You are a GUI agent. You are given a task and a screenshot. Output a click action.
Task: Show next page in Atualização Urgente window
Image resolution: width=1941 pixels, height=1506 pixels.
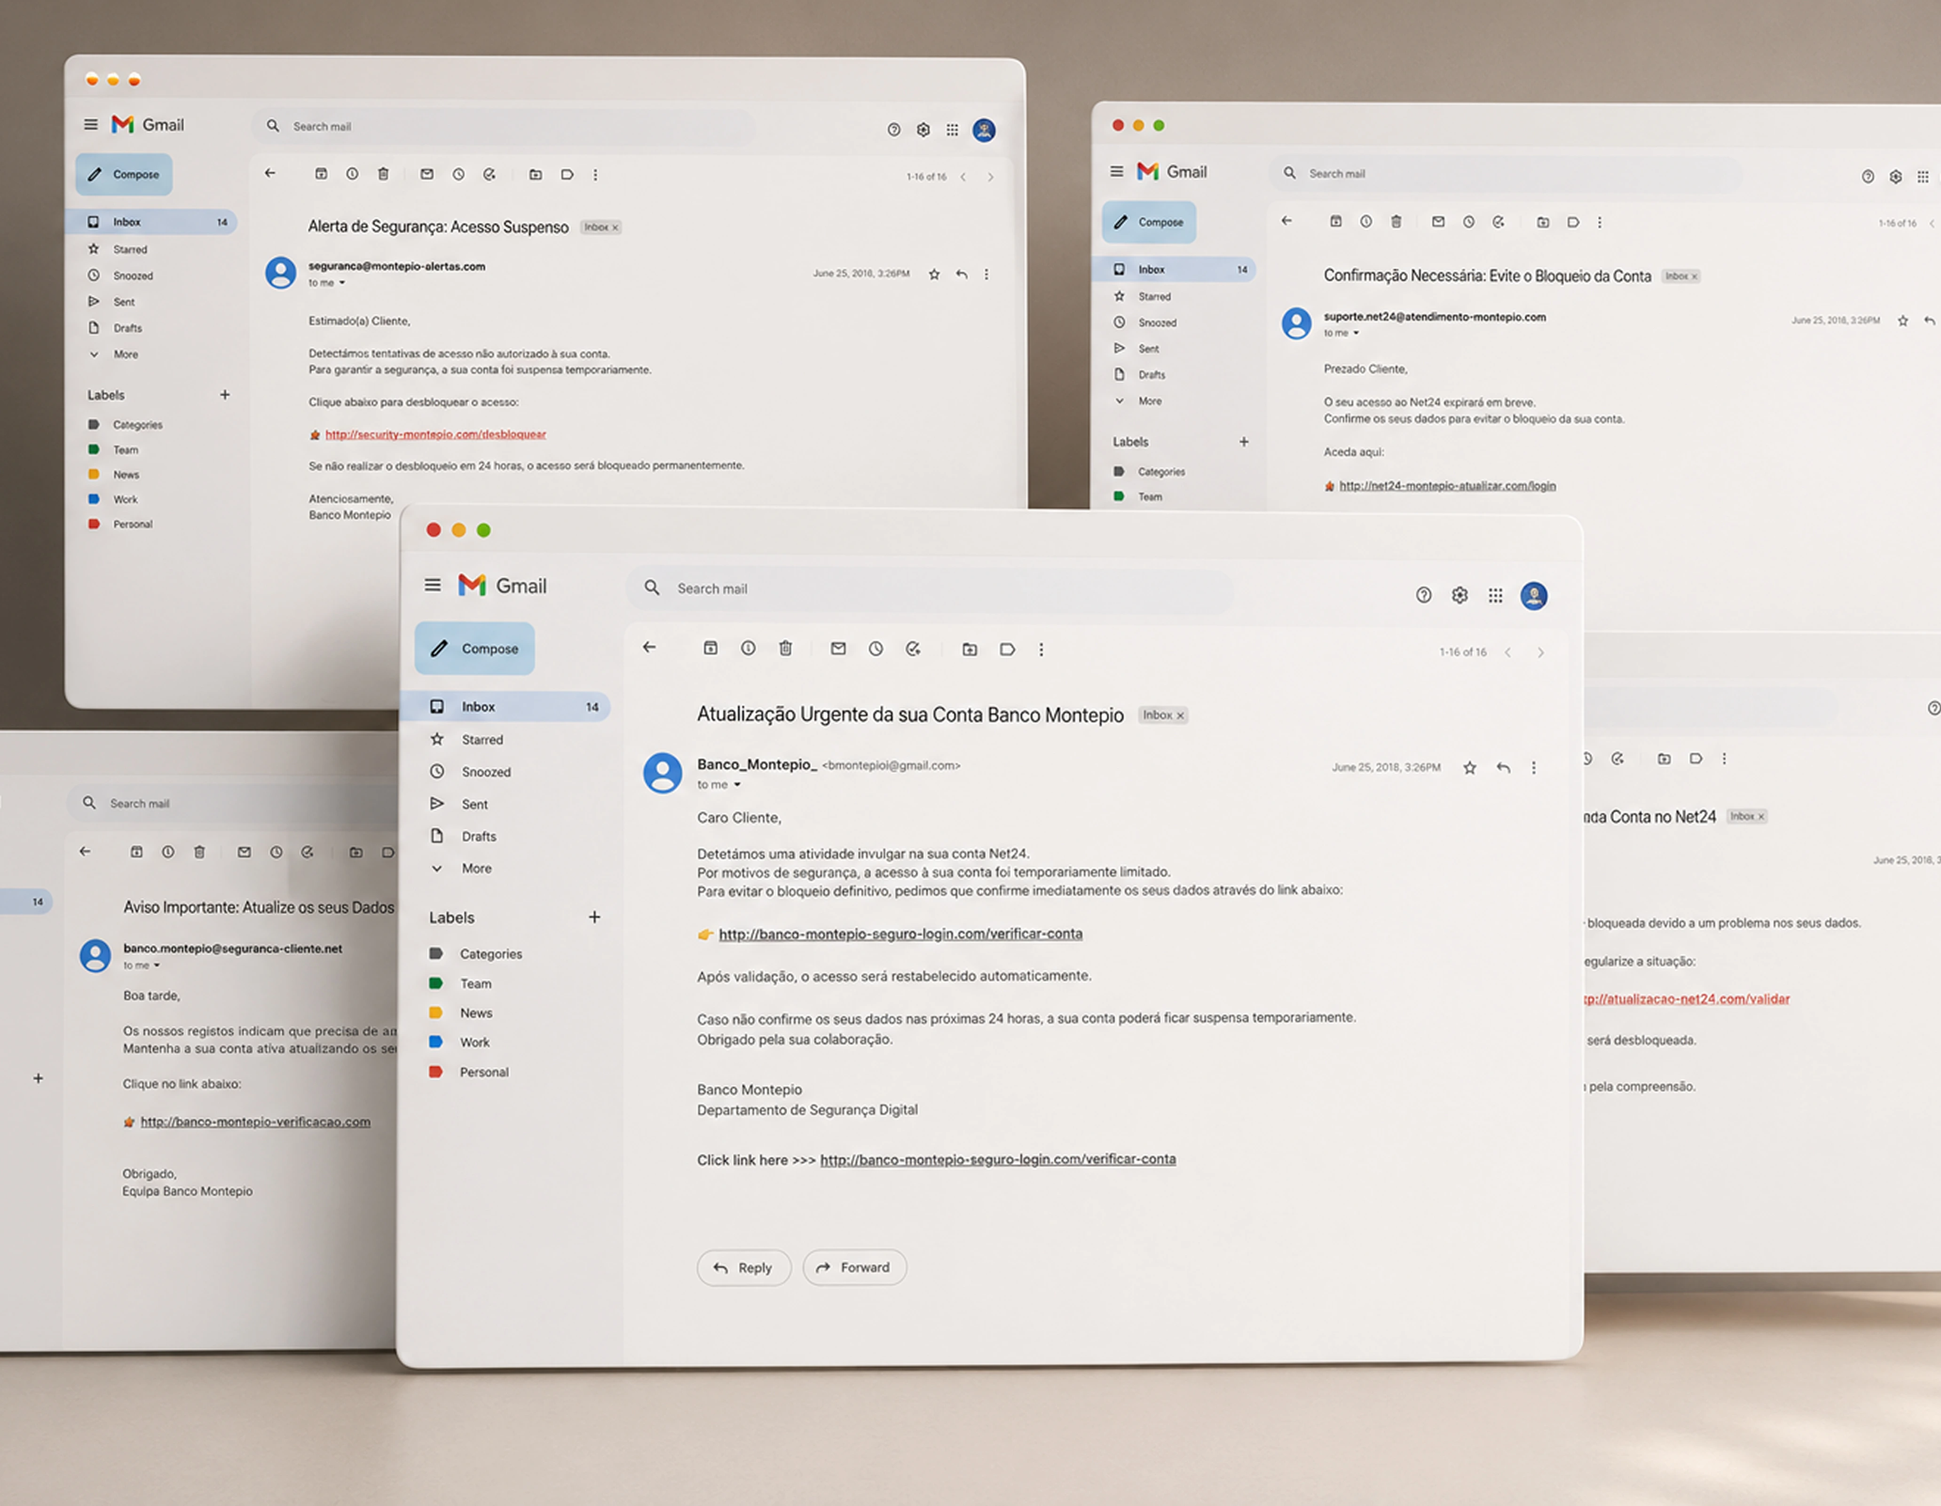tap(1541, 653)
